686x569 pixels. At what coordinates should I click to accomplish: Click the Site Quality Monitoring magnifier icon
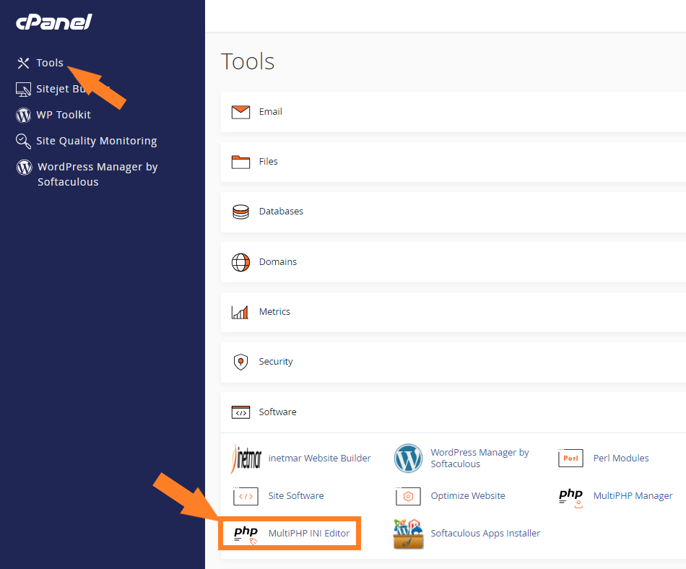pyautogui.click(x=23, y=142)
